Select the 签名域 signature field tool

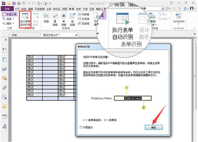coord(83,24)
